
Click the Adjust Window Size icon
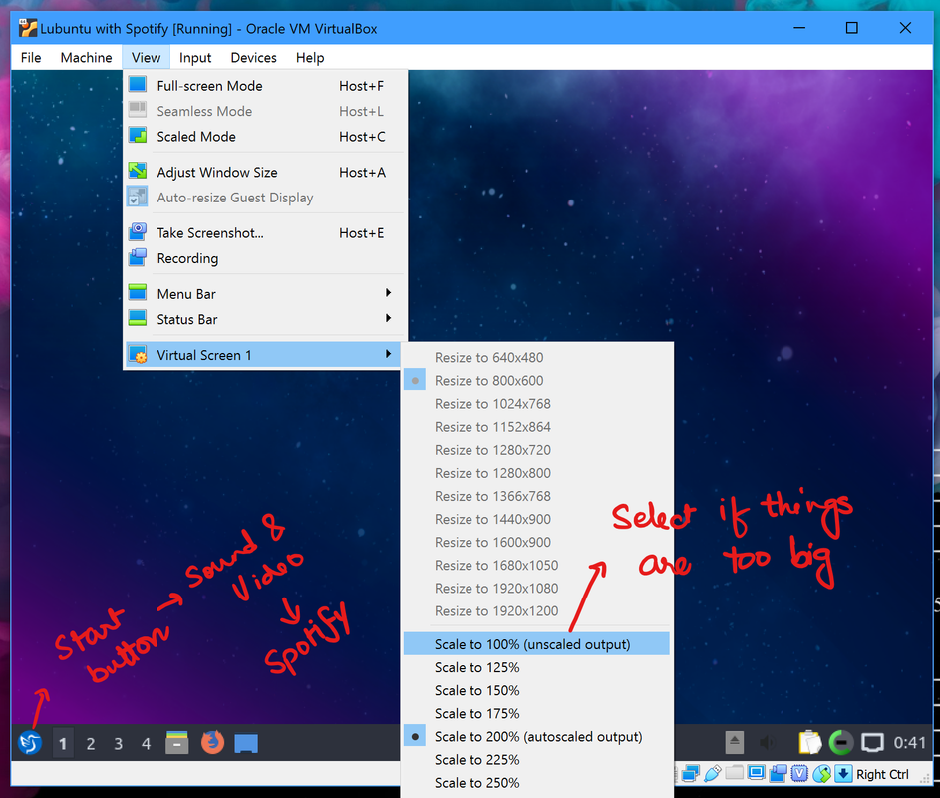tap(138, 171)
